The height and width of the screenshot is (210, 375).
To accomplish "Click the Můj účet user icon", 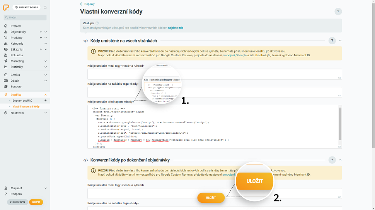I will click(x=6, y=188).
